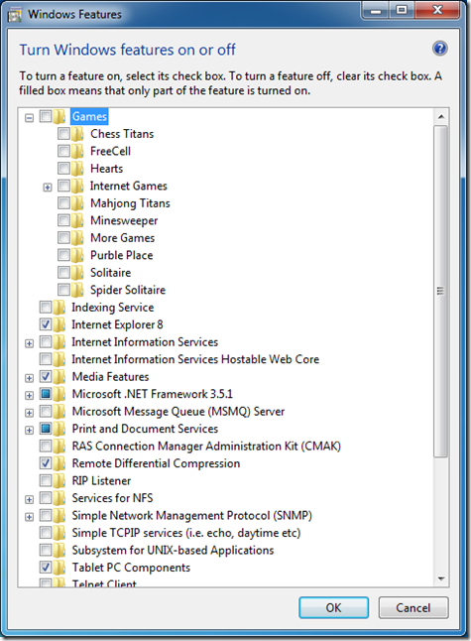Select the Internet Explorer 8 folder icon
This screenshot has height=641, width=471.
pos(59,324)
